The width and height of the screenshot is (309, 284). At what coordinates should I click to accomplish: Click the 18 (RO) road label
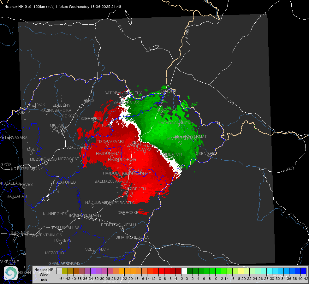click(x=287, y=170)
